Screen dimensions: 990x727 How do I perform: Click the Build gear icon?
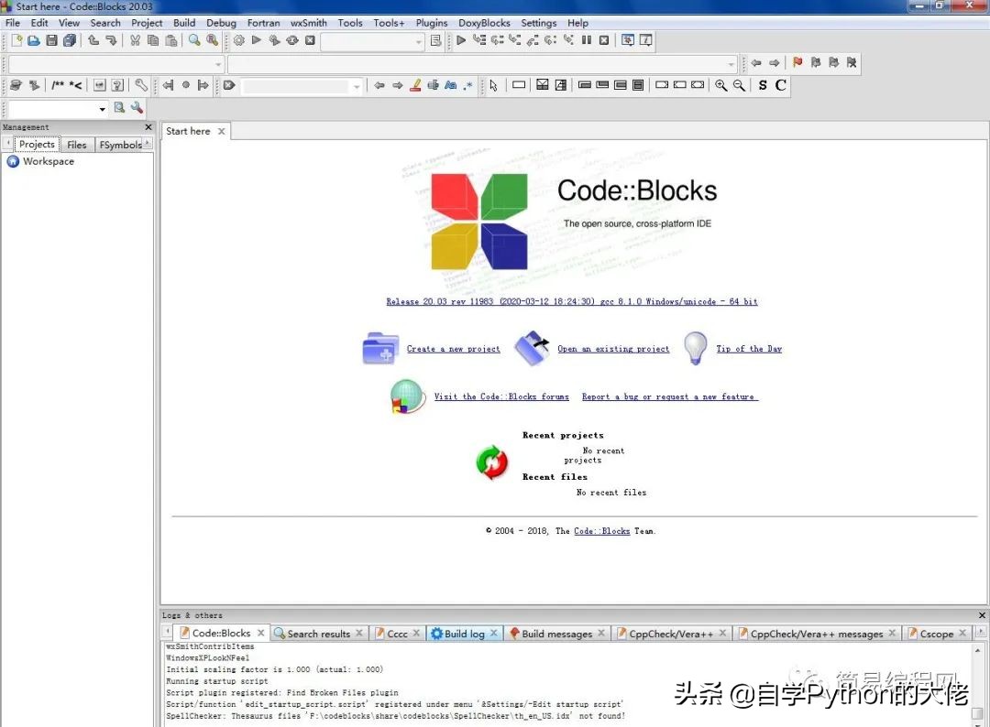click(x=238, y=40)
